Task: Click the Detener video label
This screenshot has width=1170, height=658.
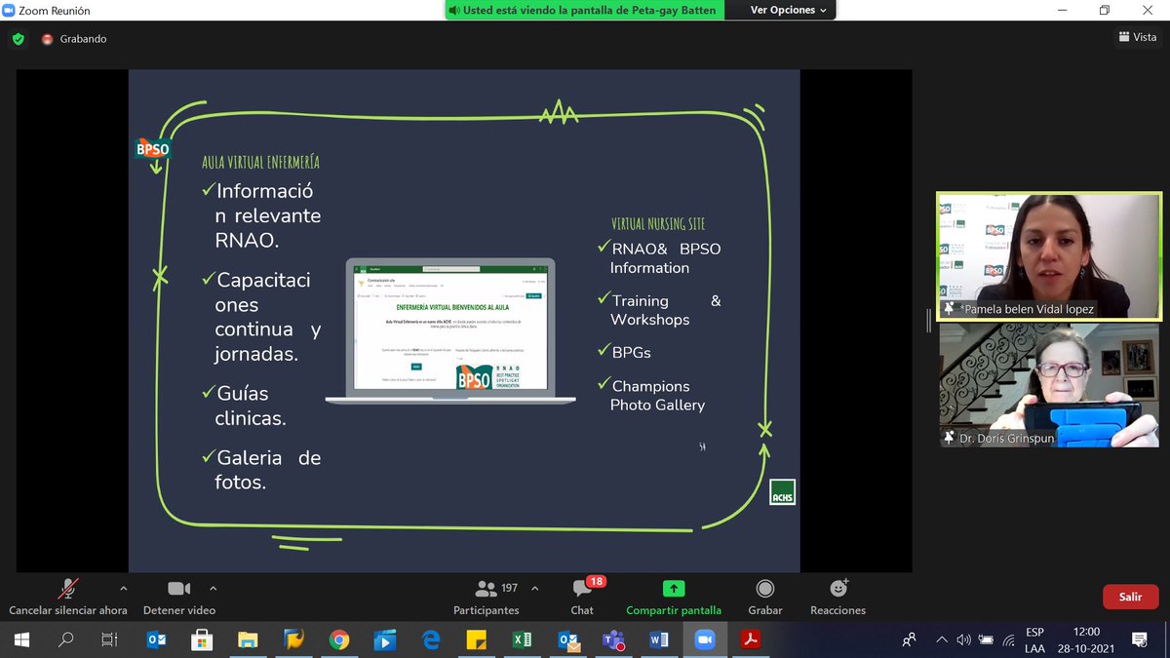Action: pyautogui.click(x=179, y=610)
